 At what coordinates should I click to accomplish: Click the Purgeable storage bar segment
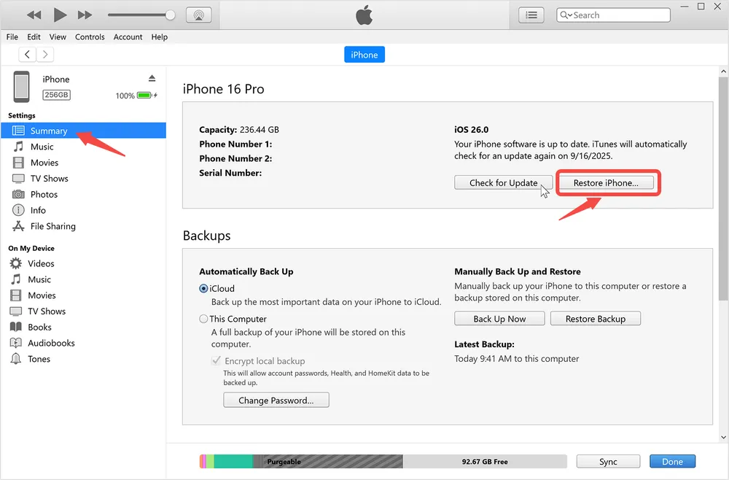328,461
